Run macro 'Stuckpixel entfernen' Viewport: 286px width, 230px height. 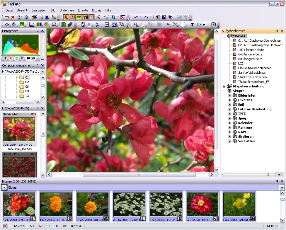[252, 77]
